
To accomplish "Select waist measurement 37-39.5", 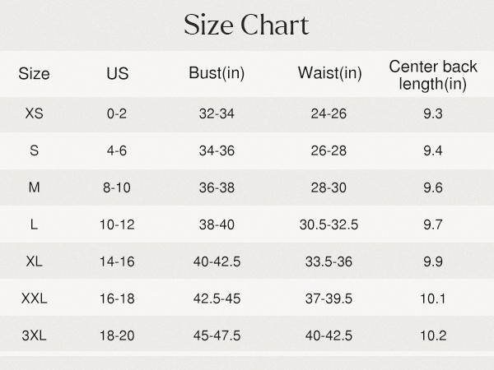I will click(329, 298).
